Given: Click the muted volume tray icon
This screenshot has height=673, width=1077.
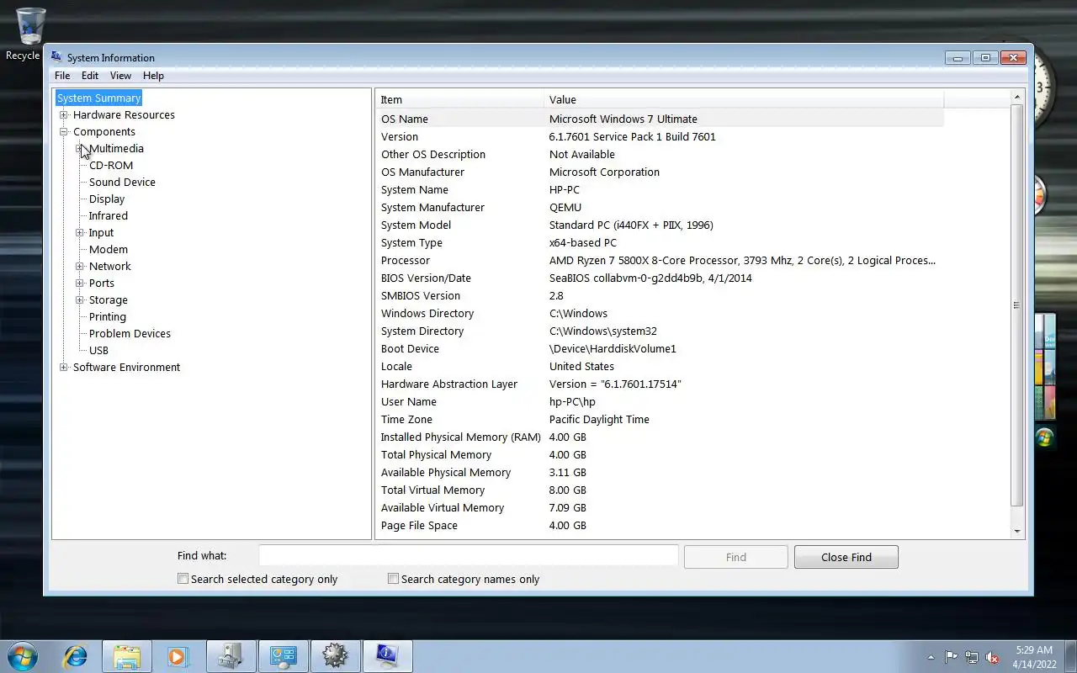Looking at the screenshot, I should click(992, 657).
